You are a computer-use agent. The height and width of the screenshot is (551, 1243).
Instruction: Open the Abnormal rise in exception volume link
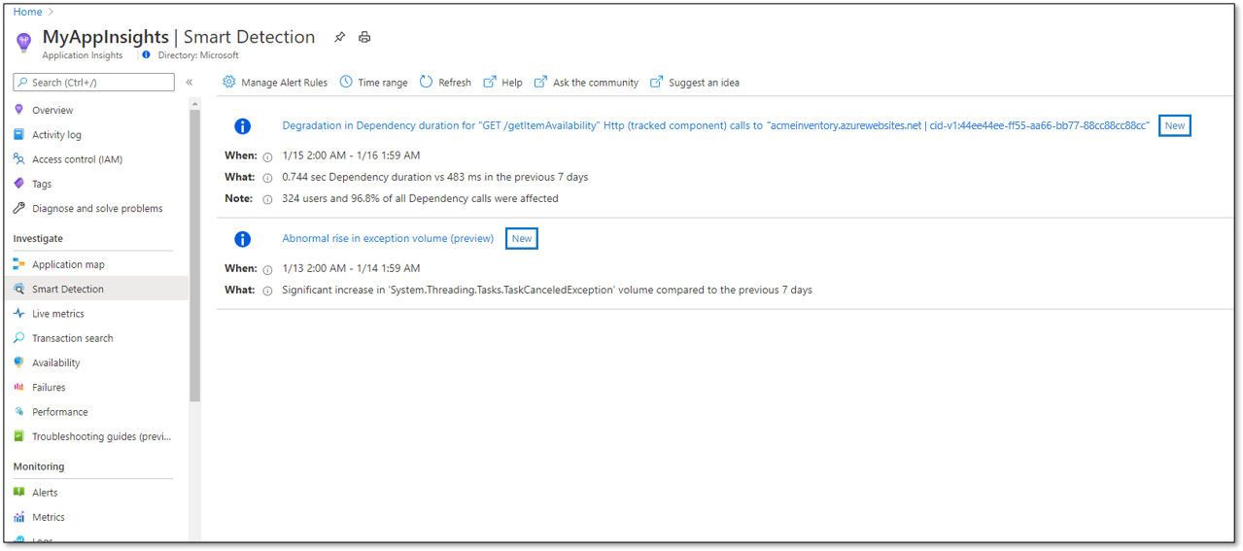tap(388, 238)
